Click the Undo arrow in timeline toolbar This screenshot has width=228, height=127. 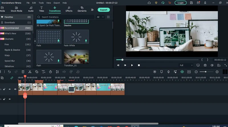[9, 72]
